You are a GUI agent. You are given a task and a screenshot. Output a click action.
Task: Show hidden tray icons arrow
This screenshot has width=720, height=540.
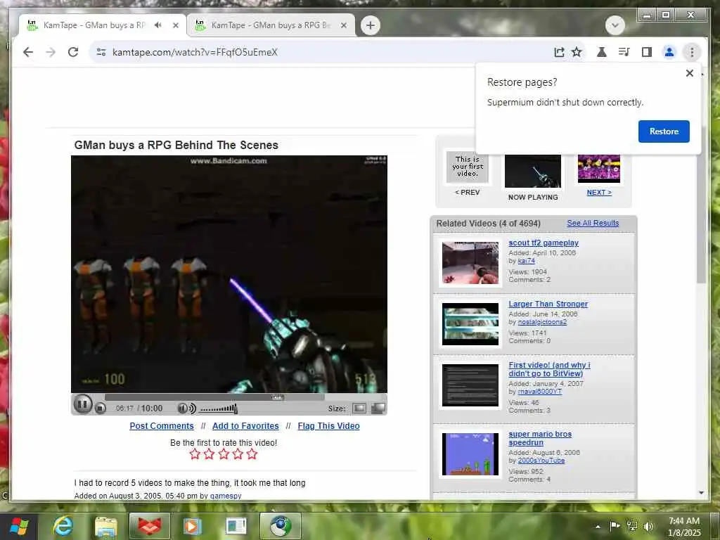pos(598,527)
